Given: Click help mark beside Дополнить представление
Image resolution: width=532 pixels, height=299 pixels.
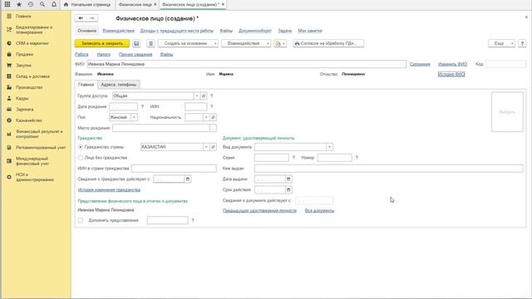Looking at the screenshot, I should [193, 220].
